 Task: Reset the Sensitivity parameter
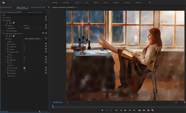tap(46, 73)
